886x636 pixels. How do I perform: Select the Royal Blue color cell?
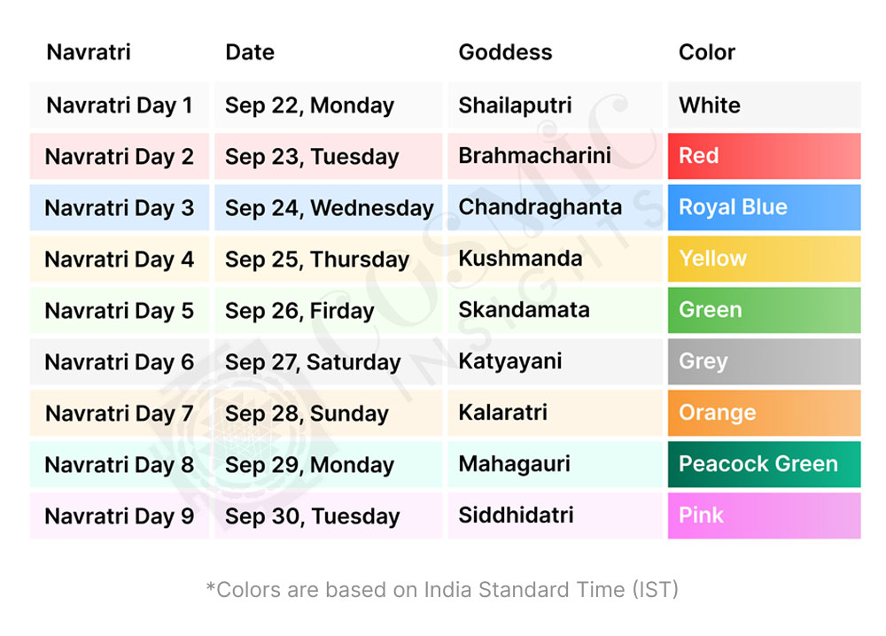(764, 207)
